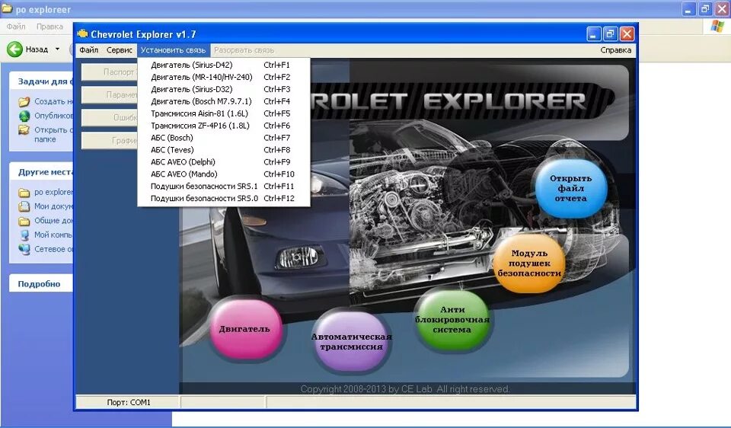Click the Windows flag logo icon
Viewport: 731px width, 428px height.
pos(718,26)
